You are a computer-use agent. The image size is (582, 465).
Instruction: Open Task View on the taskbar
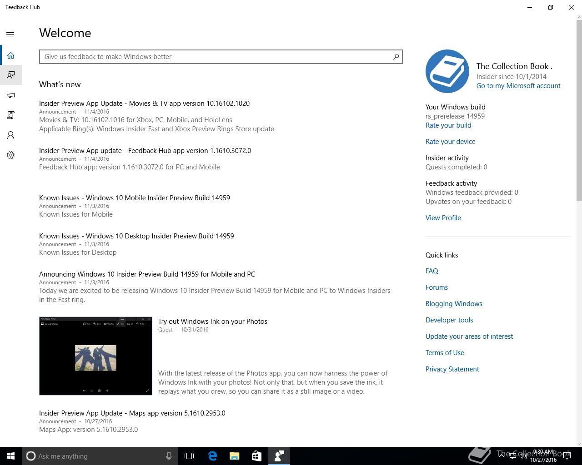pos(189,456)
